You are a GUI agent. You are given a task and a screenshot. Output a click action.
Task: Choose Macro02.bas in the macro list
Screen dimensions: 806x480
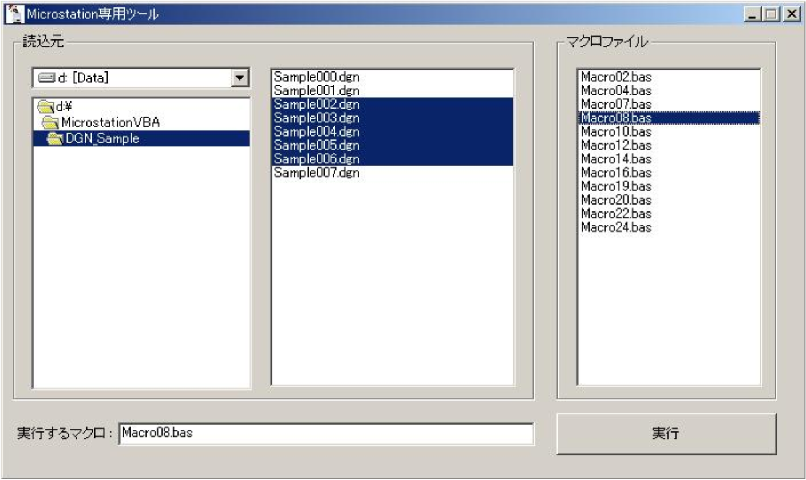click(x=669, y=77)
